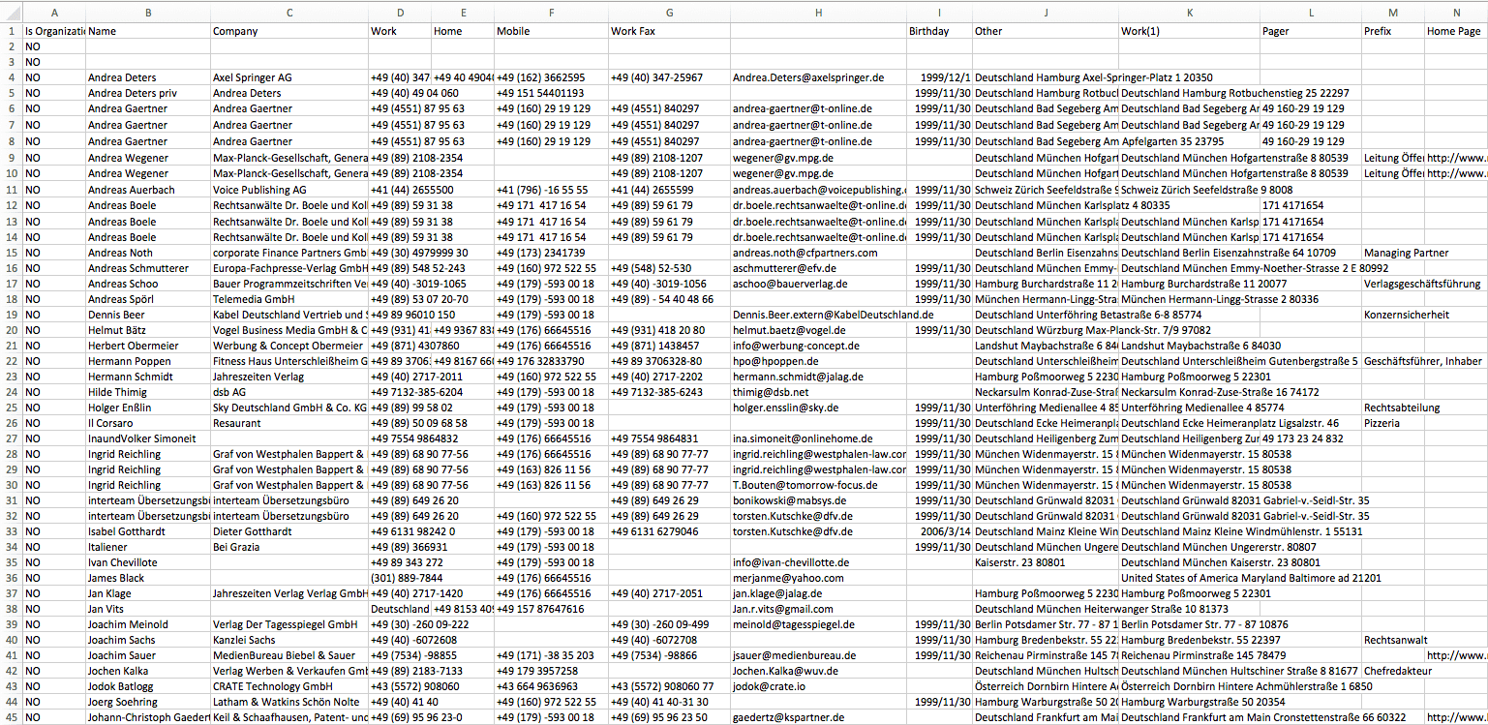The width and height of the screenshot is (1488, 725).
Task: Click the 'Work Fax' header cell
Action: coord(669,31)
